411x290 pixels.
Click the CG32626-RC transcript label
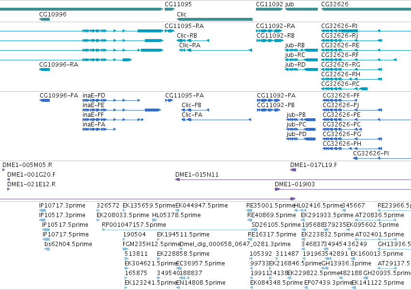point(340,84)
